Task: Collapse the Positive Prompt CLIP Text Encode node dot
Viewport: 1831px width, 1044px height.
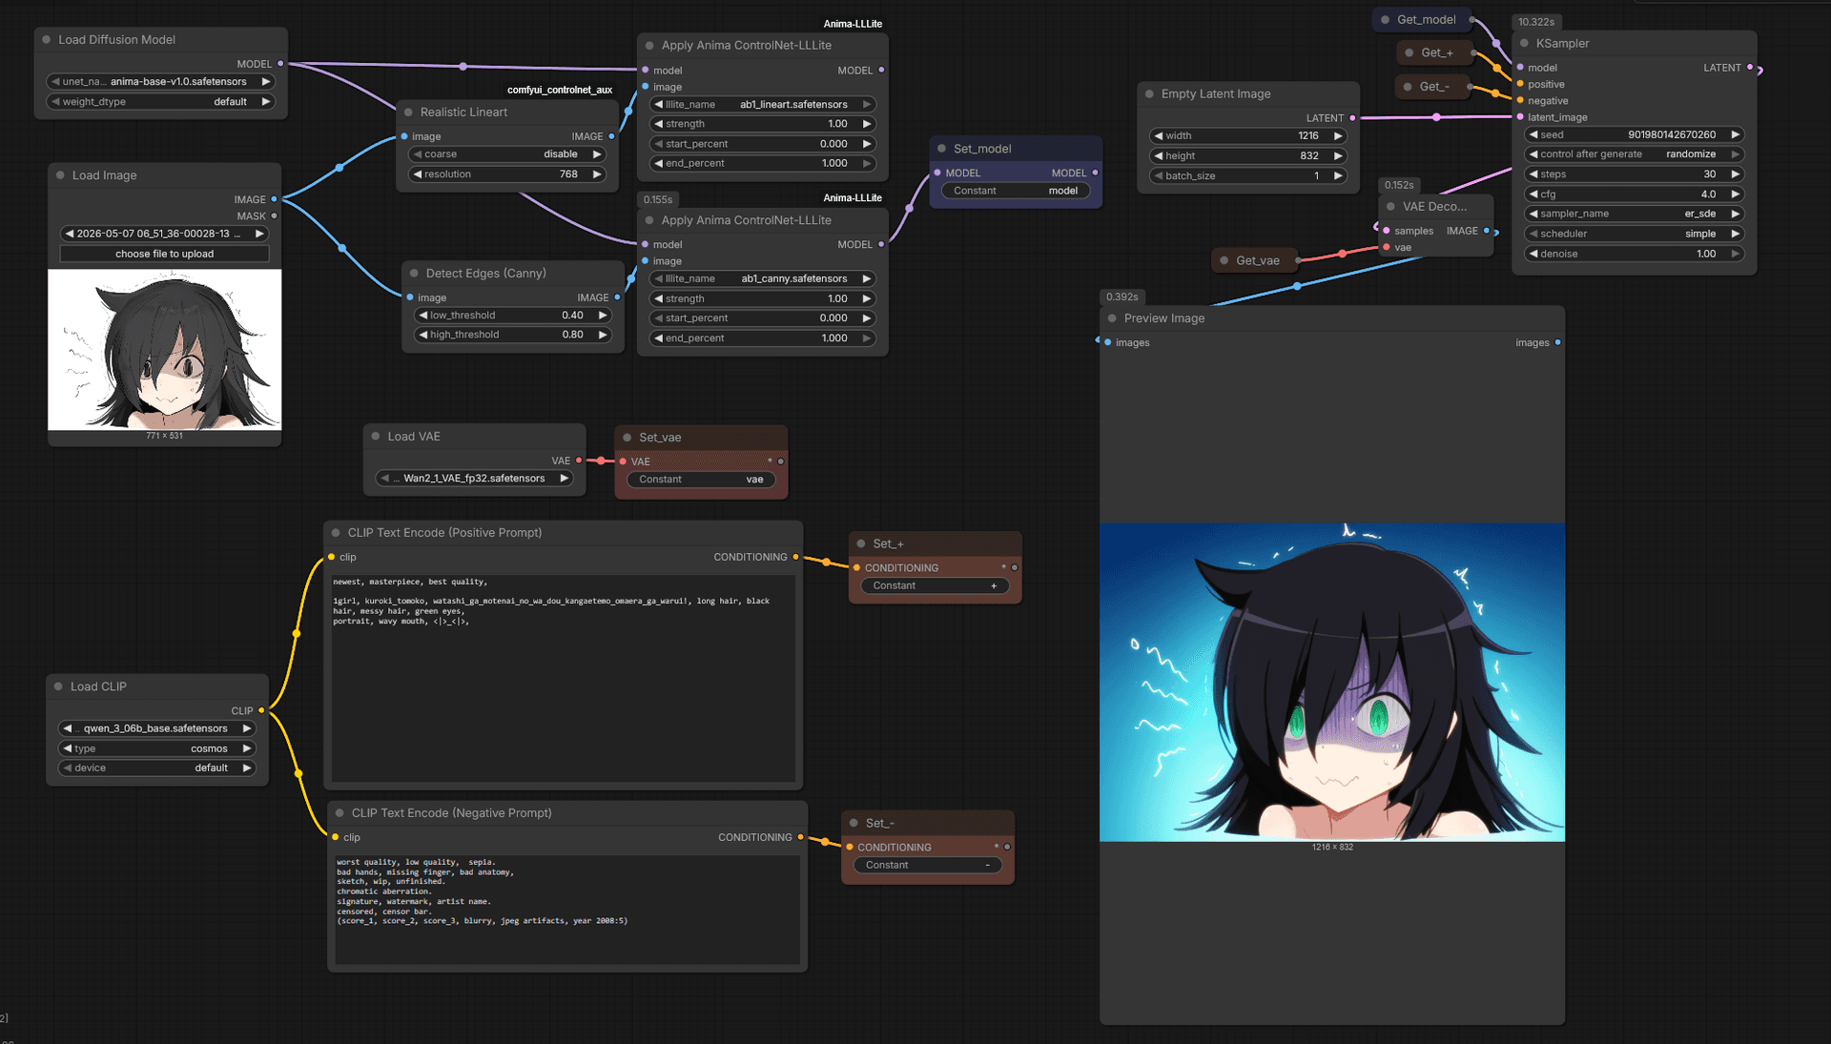Action: (336, 533)
